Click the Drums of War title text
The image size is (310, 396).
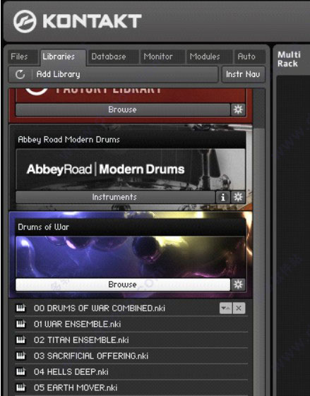[x=43, y=227]
